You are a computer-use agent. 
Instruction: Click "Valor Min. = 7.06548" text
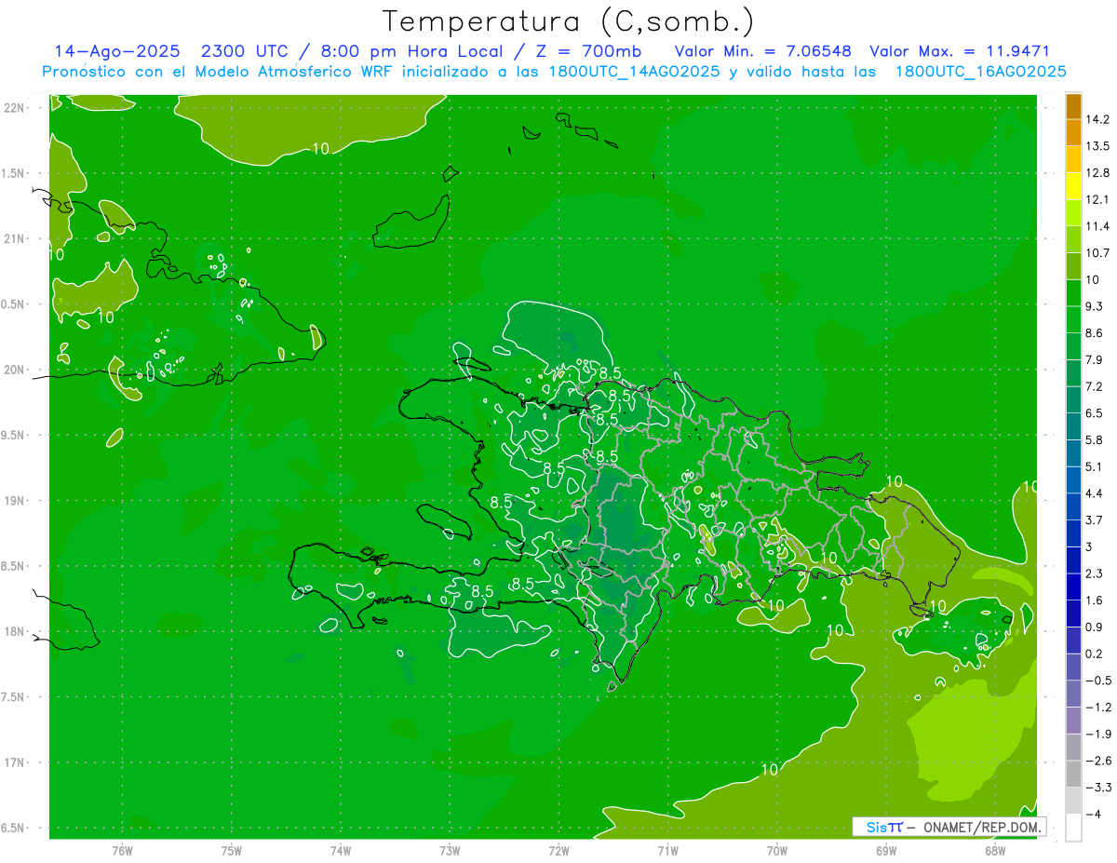point(762,51)
